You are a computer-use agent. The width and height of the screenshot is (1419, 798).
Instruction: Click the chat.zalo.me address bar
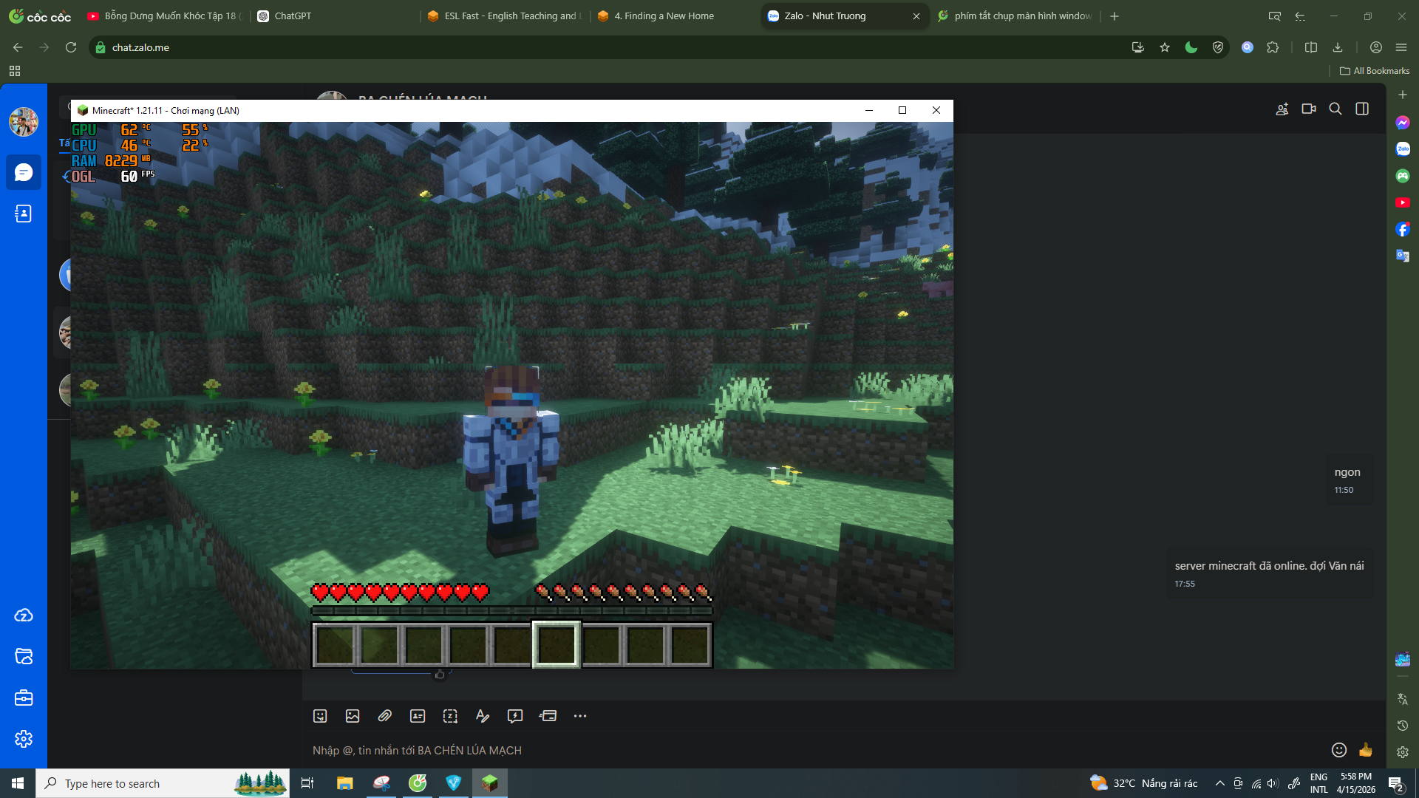606,47
